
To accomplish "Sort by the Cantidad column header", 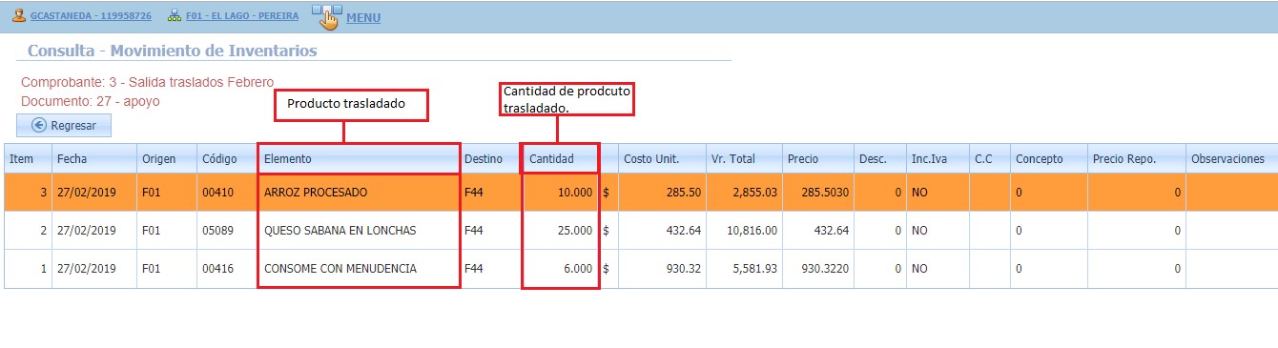I will point(561,158).
